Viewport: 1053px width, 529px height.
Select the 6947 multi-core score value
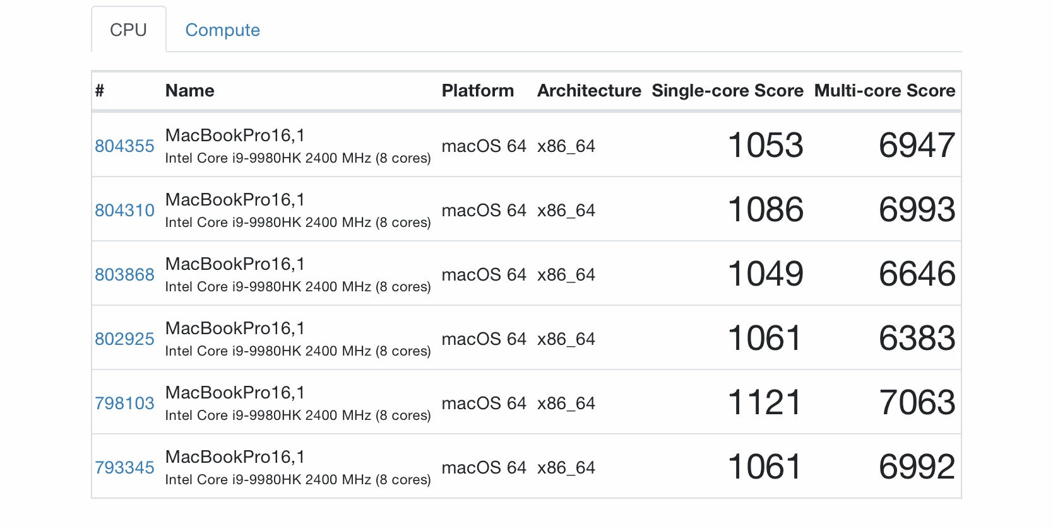[x=917, y=146]
